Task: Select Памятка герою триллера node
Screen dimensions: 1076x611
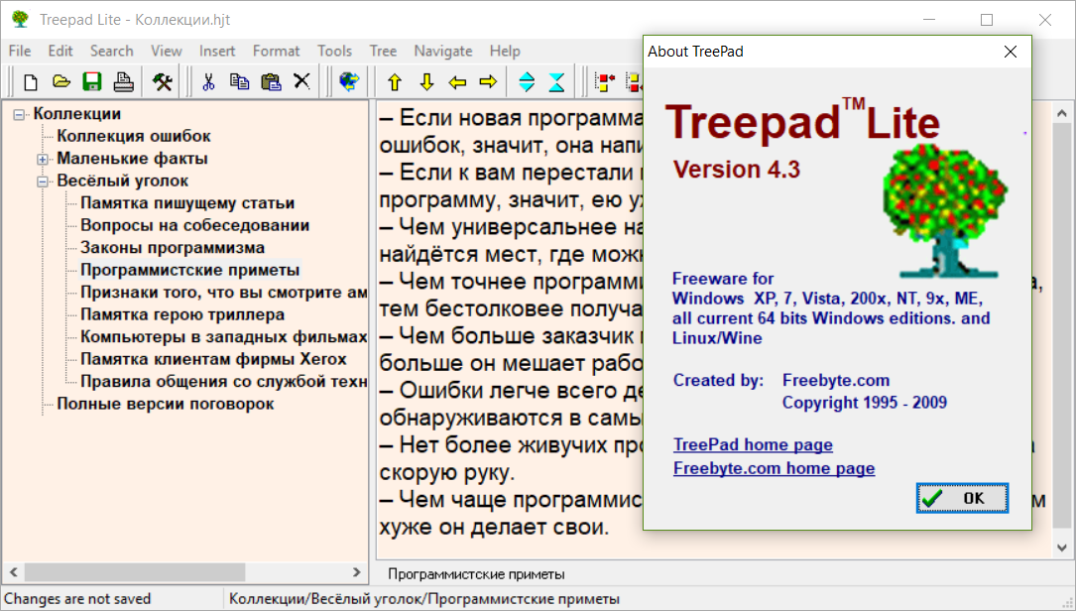Action: coord(182,314)
